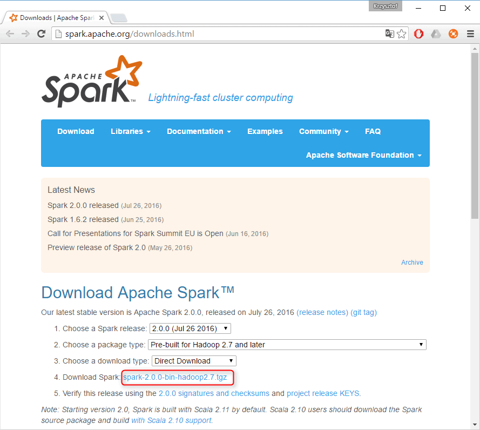Open the package type dropdown
The image size is (480, 430).
[287, 345]
